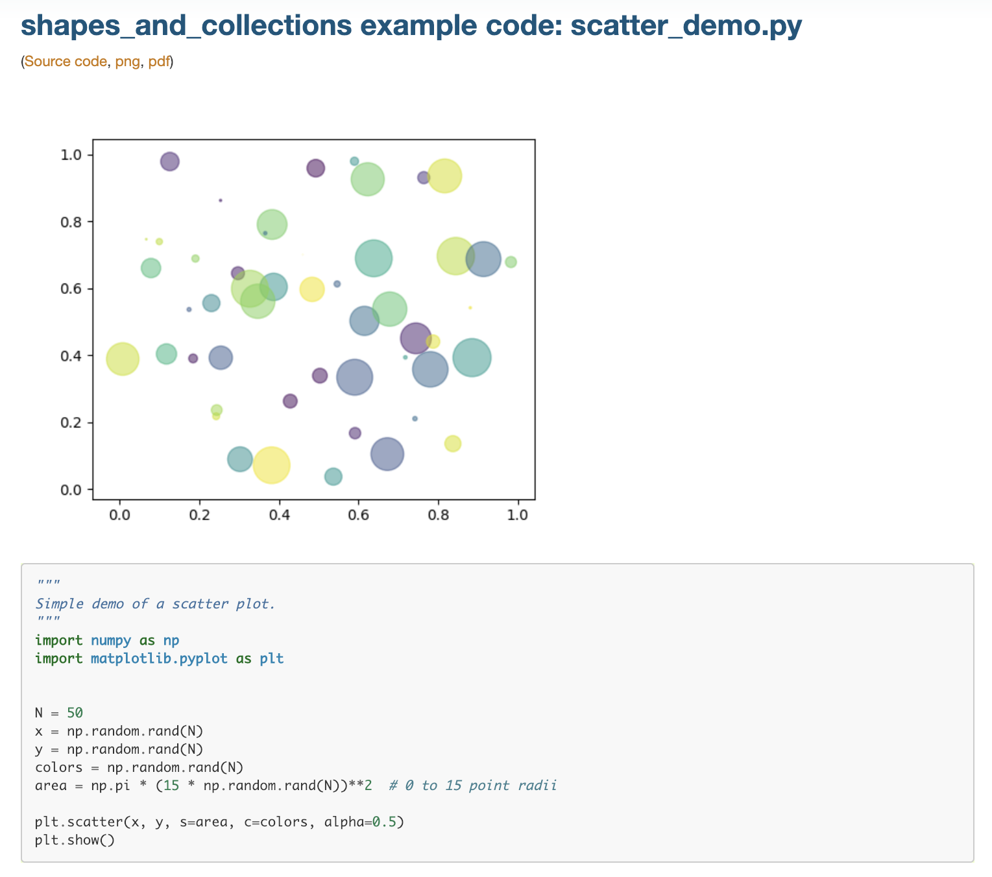Open the Source code link
The height and width of the screenshot is (877, 992).
click(66, 62)
